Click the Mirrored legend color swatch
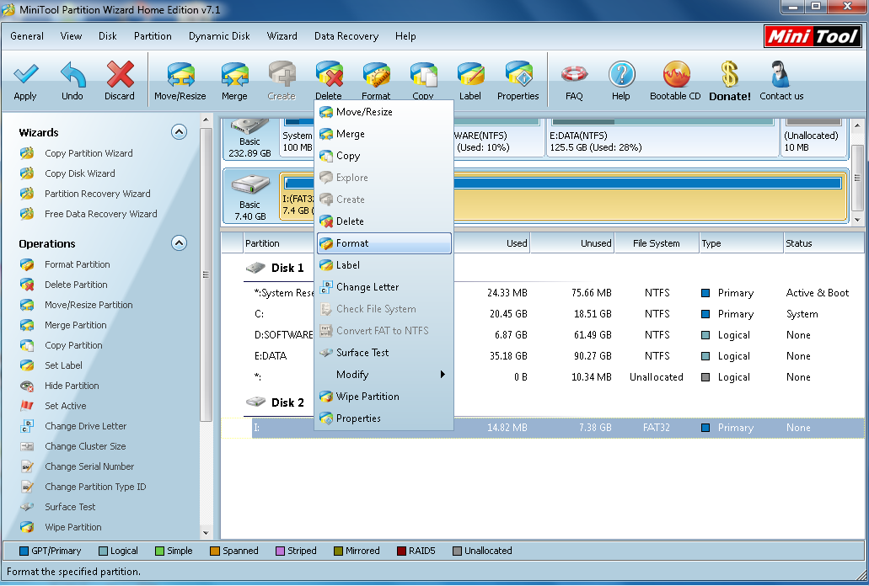Image resolution: width=869 pixels, height=586 pixels. tap(338, 551)
